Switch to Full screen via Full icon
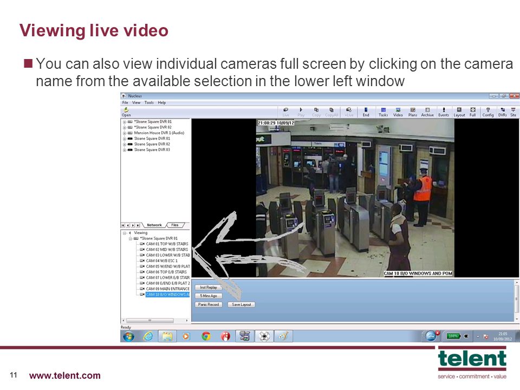The image size is (520, 390). pyautogui.click(x=473, y=112)
